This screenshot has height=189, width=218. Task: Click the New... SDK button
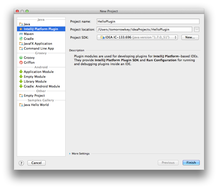pos(190,37)
